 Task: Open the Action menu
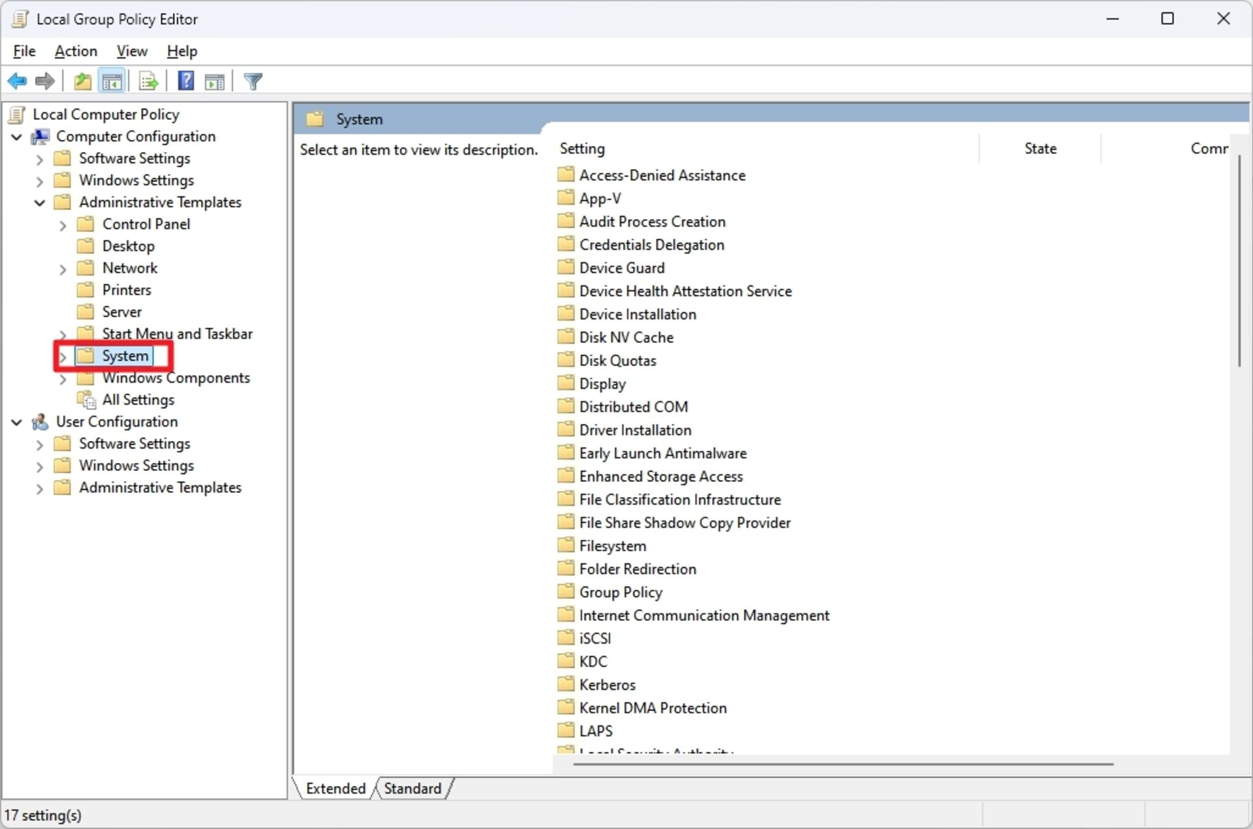tap(75, 51)
